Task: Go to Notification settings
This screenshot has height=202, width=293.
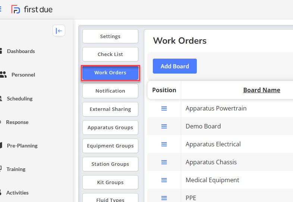Action: pos(110,91)
